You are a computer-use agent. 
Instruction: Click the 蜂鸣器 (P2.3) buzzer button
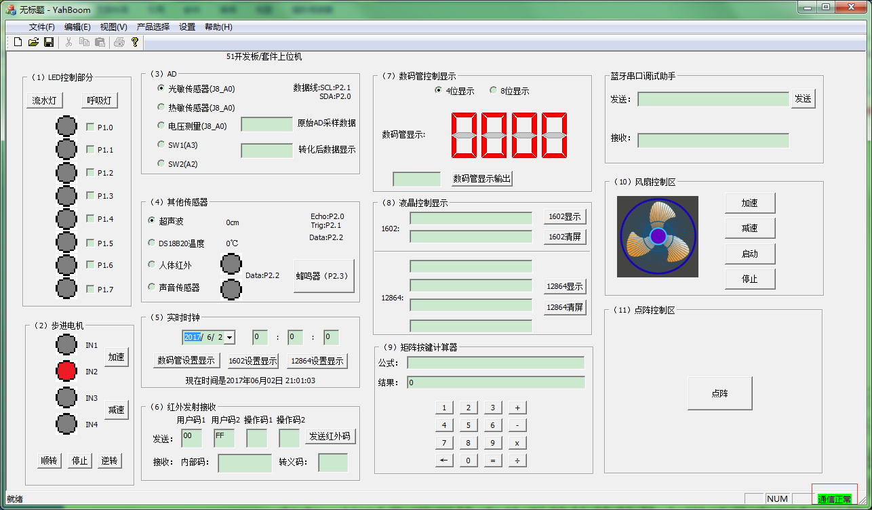[323, 276]
